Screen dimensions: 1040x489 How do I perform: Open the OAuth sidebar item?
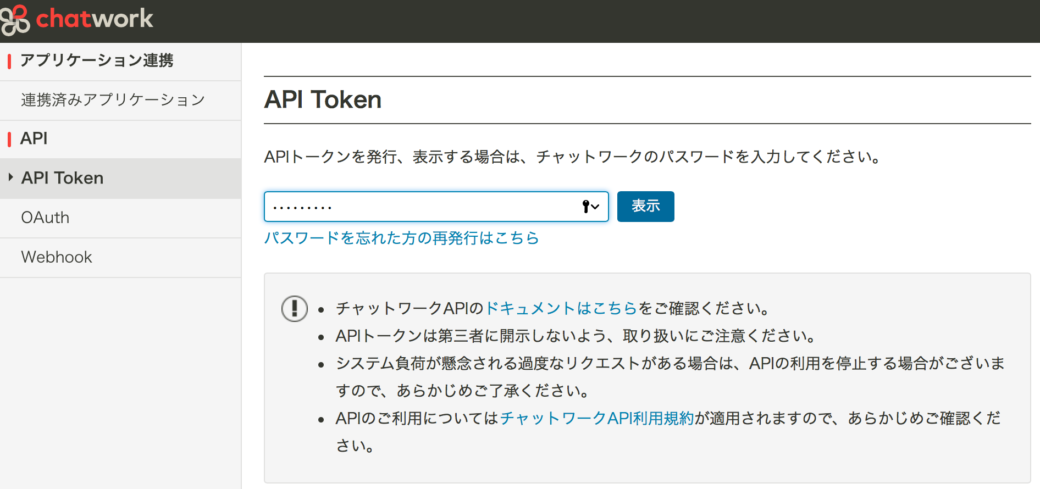click(x=120, y=218)
